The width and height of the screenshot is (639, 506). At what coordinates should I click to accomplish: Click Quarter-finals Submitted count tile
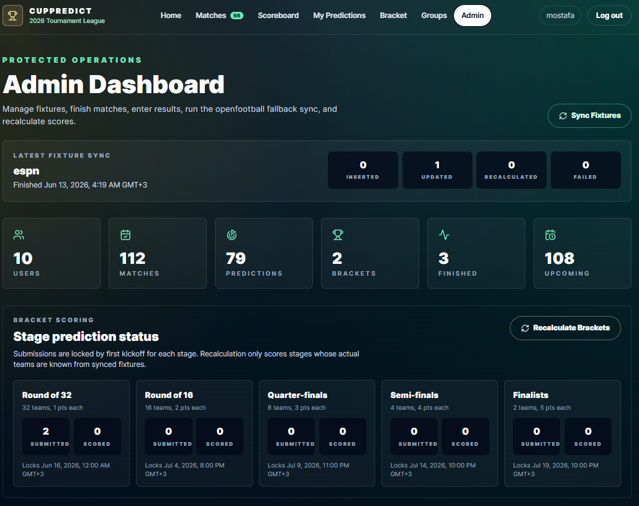291,436
